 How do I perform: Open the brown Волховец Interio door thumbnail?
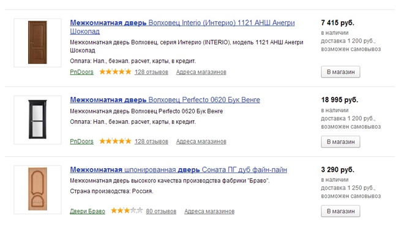(37, 43)
